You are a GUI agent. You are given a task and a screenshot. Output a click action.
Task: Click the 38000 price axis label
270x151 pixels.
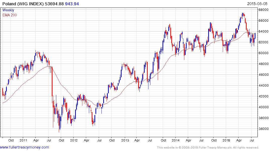click(x=263, y=118)
